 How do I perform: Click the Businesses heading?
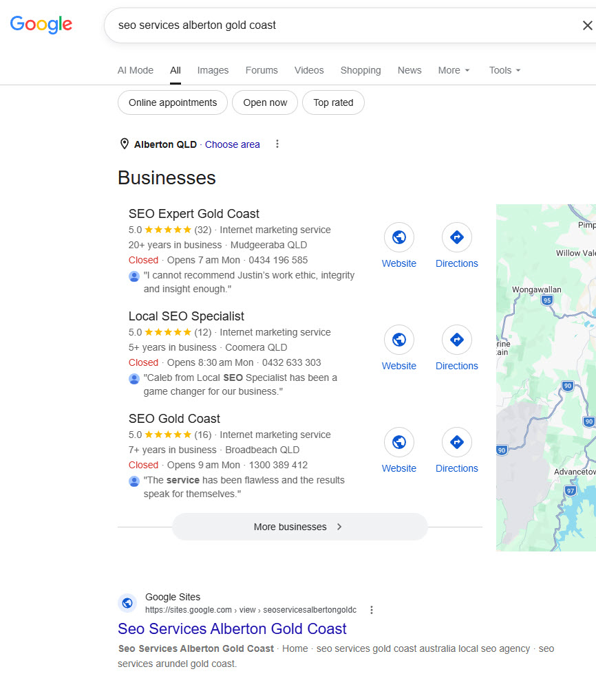[x=167, y=177]
